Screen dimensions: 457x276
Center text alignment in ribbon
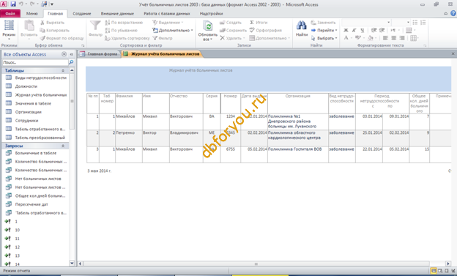click(x=394, y=38)
